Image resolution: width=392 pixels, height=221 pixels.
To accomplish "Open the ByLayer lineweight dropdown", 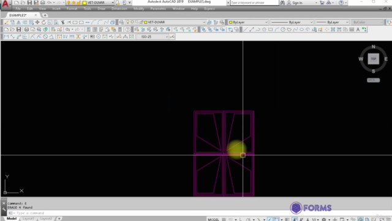I will point(347,22).
